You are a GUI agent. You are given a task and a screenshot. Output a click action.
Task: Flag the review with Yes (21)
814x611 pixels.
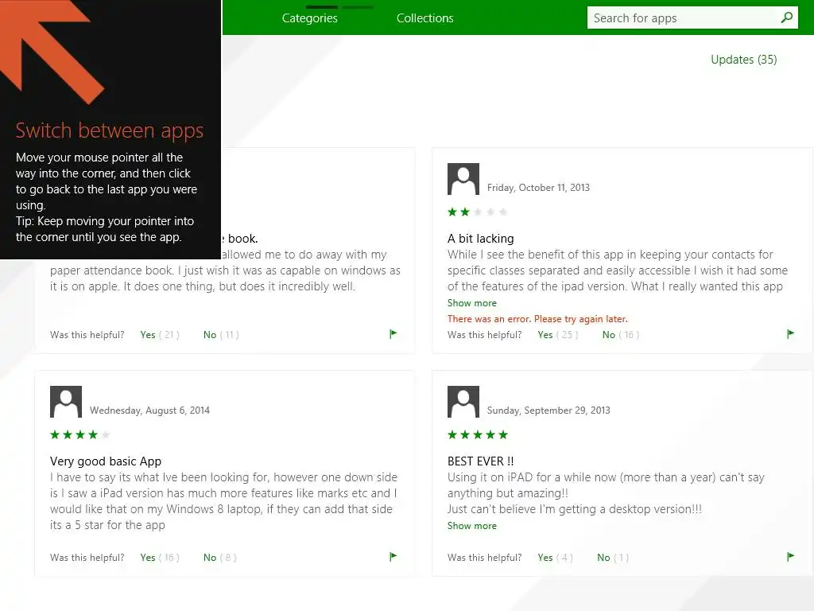point(393,334)
